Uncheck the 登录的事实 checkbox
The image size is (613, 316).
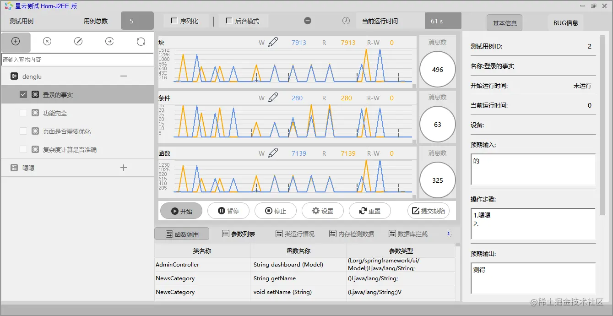pyautogui.click(x=23, y=95)
